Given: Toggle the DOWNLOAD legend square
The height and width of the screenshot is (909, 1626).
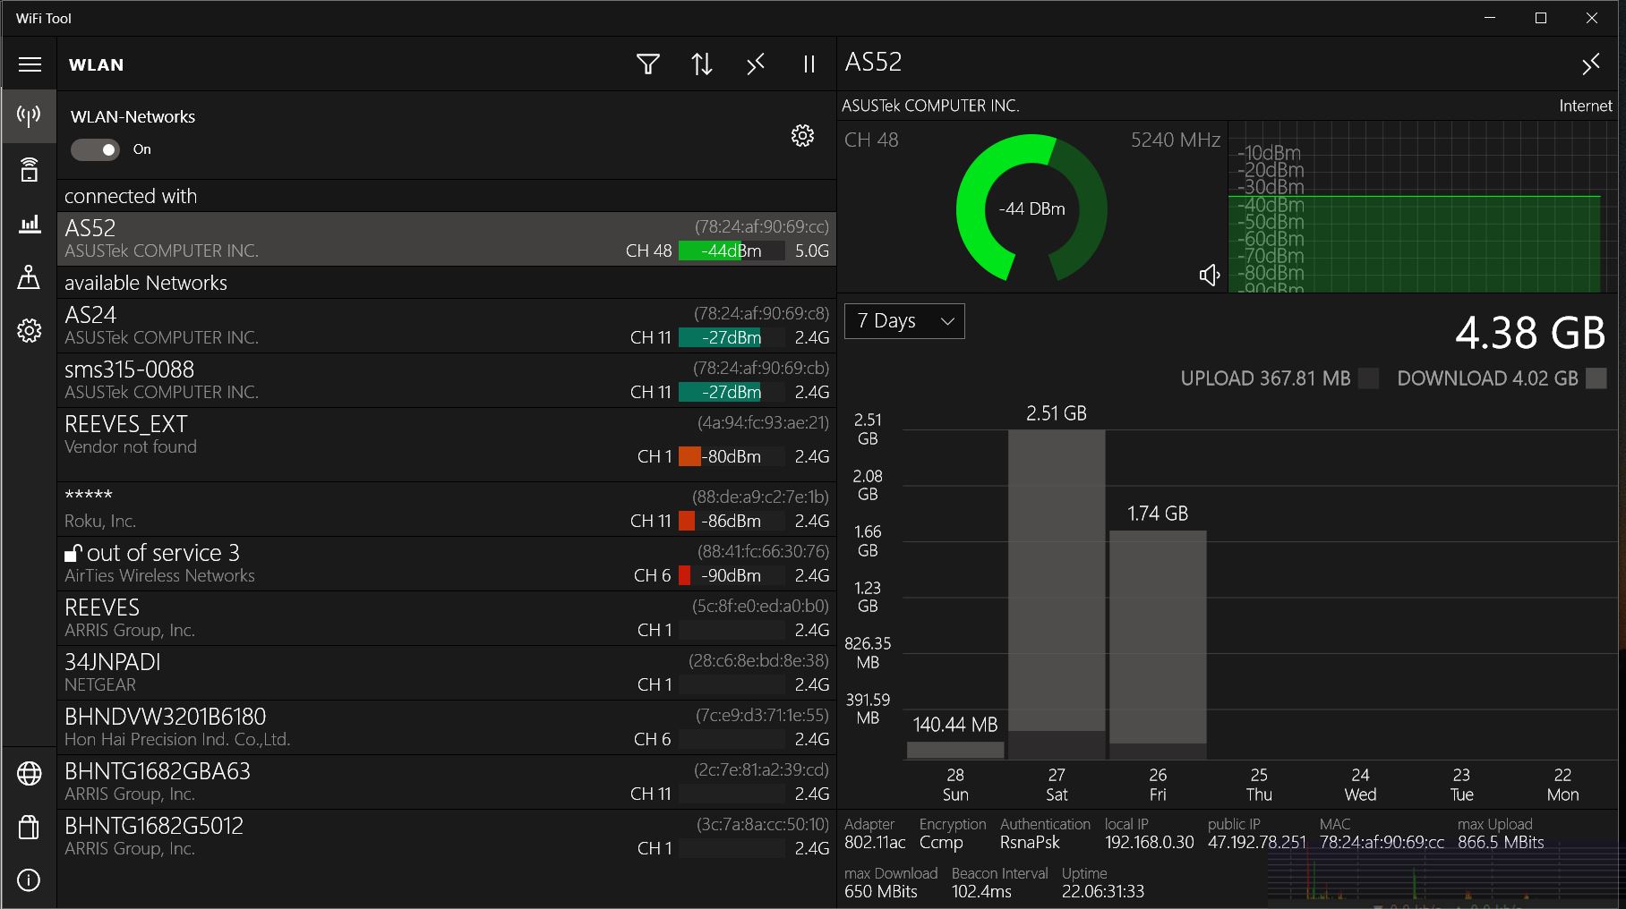Looking at the screenshot, I should tap(1596, 378).
